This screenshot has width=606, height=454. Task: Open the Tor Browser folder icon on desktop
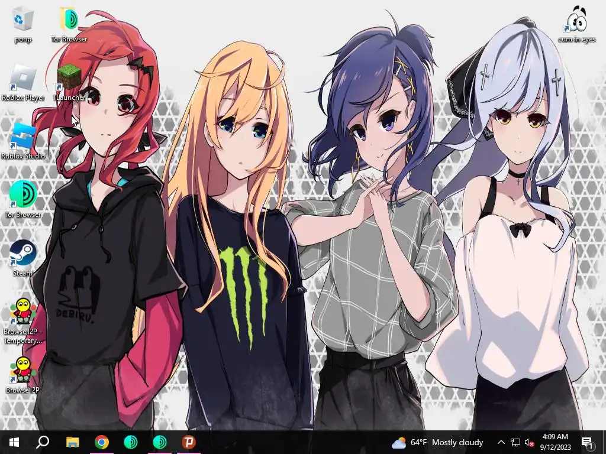coord(69,24)
